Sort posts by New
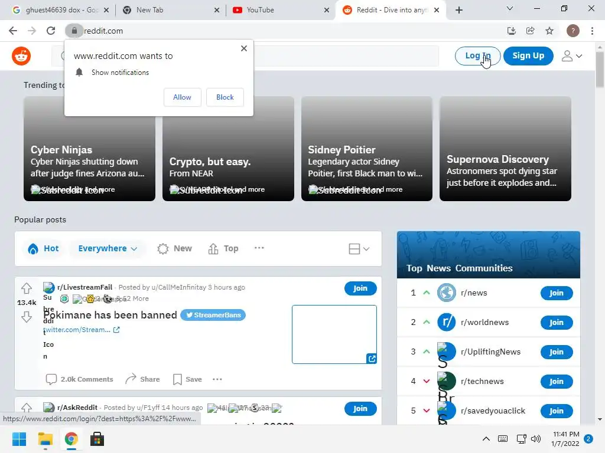 pyautogui.click(x=174, y=248)
